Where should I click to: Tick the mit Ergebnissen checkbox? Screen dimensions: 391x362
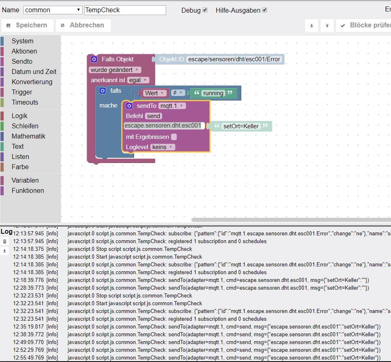(x=174, y=137)
